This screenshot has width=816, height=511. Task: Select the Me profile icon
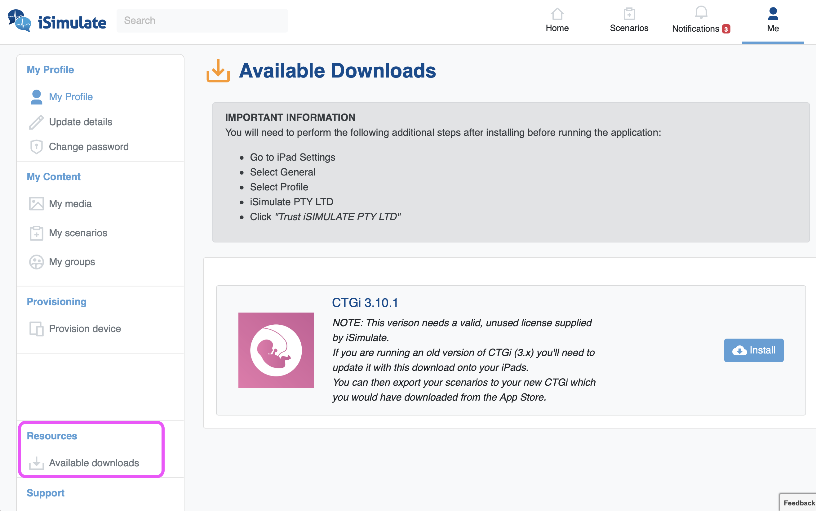click(x=773, y=14)
